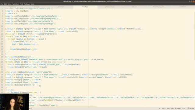Screen dimensions: 195x110
Task: Click the "$url=$items[$itemid]['url'];" line
Action: pos(20,57)
